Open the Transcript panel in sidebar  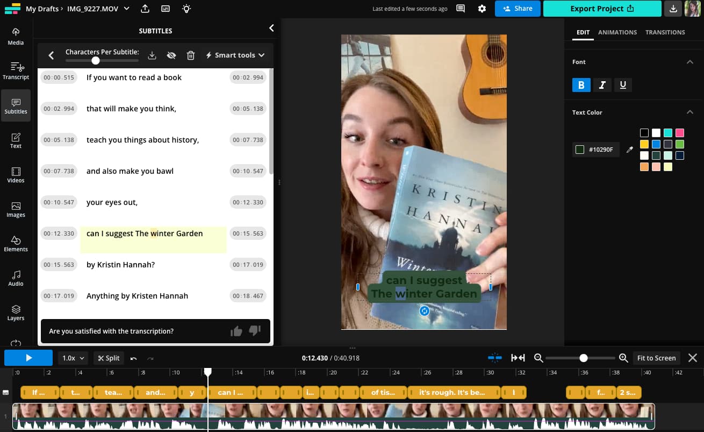click(x=16, y=71)
